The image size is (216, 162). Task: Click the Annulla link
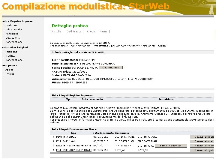tap(56, 31)
